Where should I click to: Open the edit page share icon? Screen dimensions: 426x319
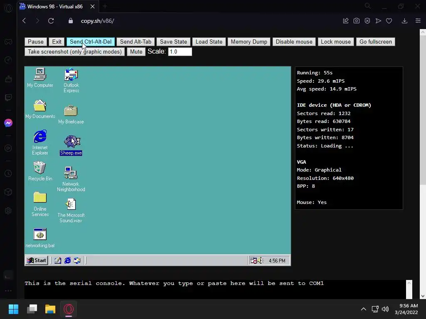[x=346, y=21]
